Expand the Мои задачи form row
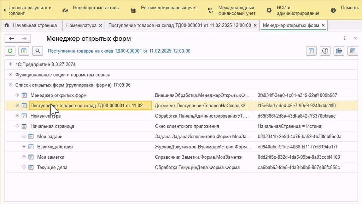 click(24, 136)
